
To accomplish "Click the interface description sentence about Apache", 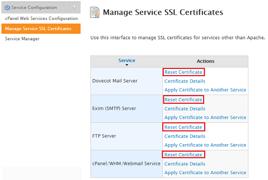I will pyautogui.click(x=178, y=37).
